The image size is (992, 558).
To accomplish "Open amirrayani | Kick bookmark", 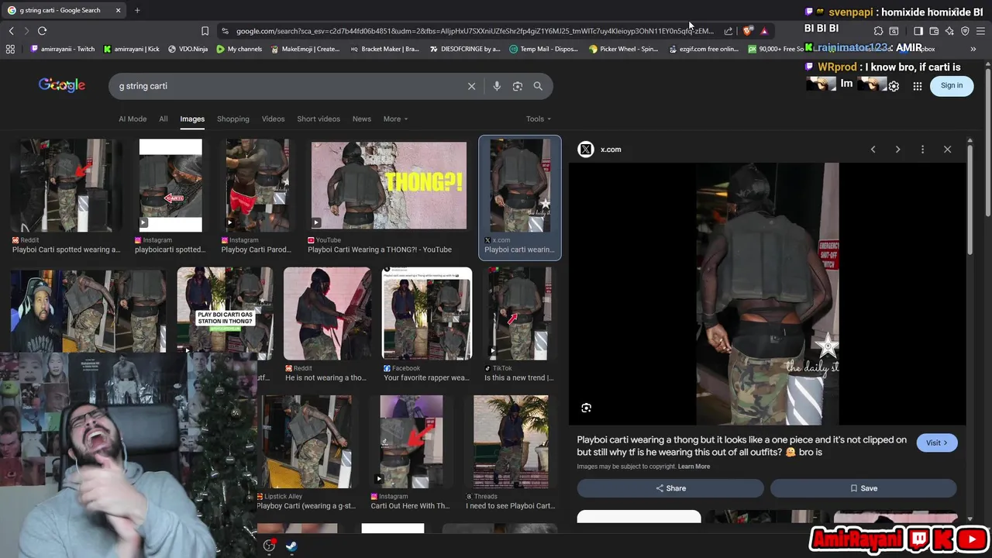I will click(x=131, y=49).
